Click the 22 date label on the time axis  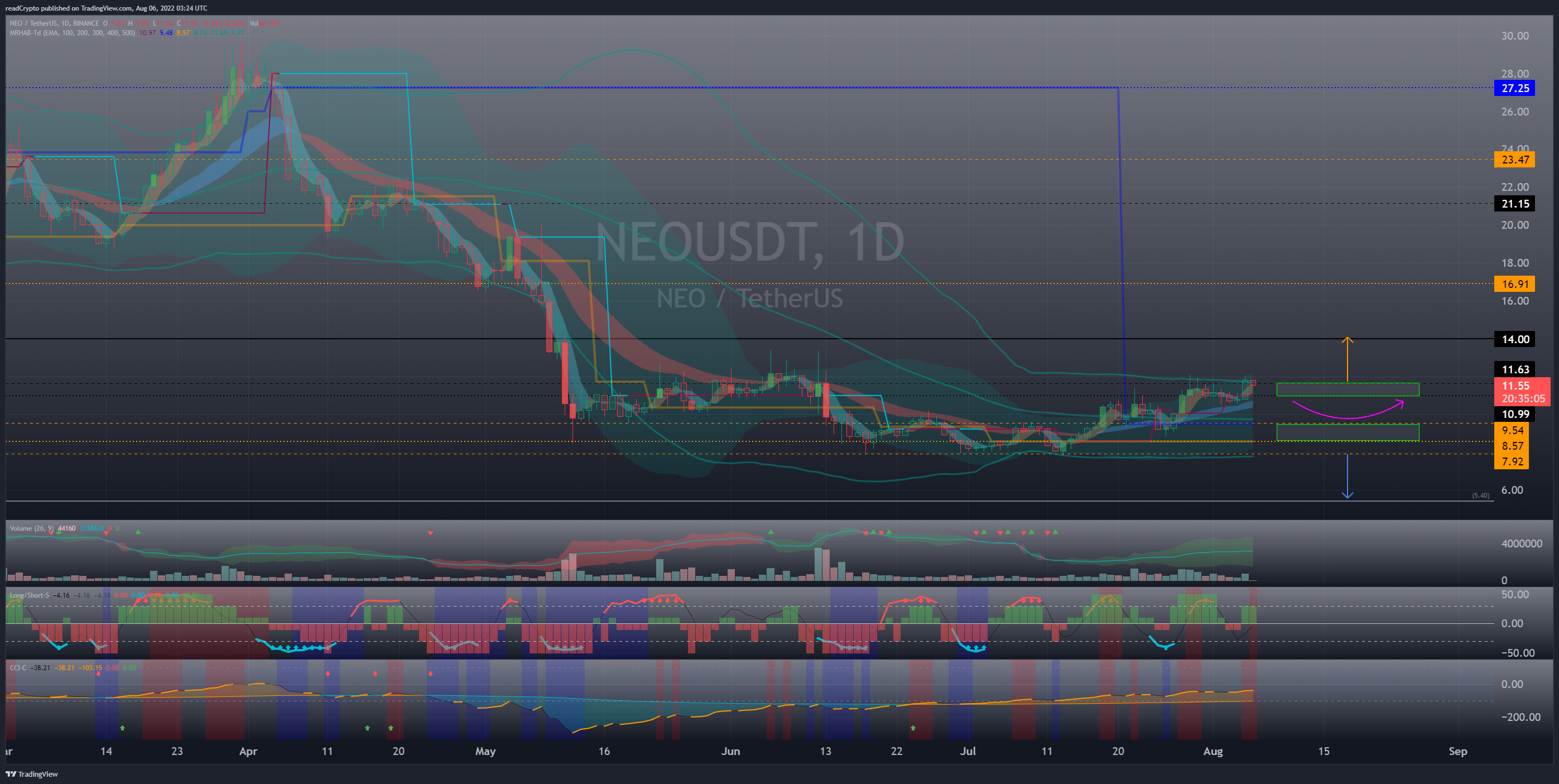tap(896, 751)
